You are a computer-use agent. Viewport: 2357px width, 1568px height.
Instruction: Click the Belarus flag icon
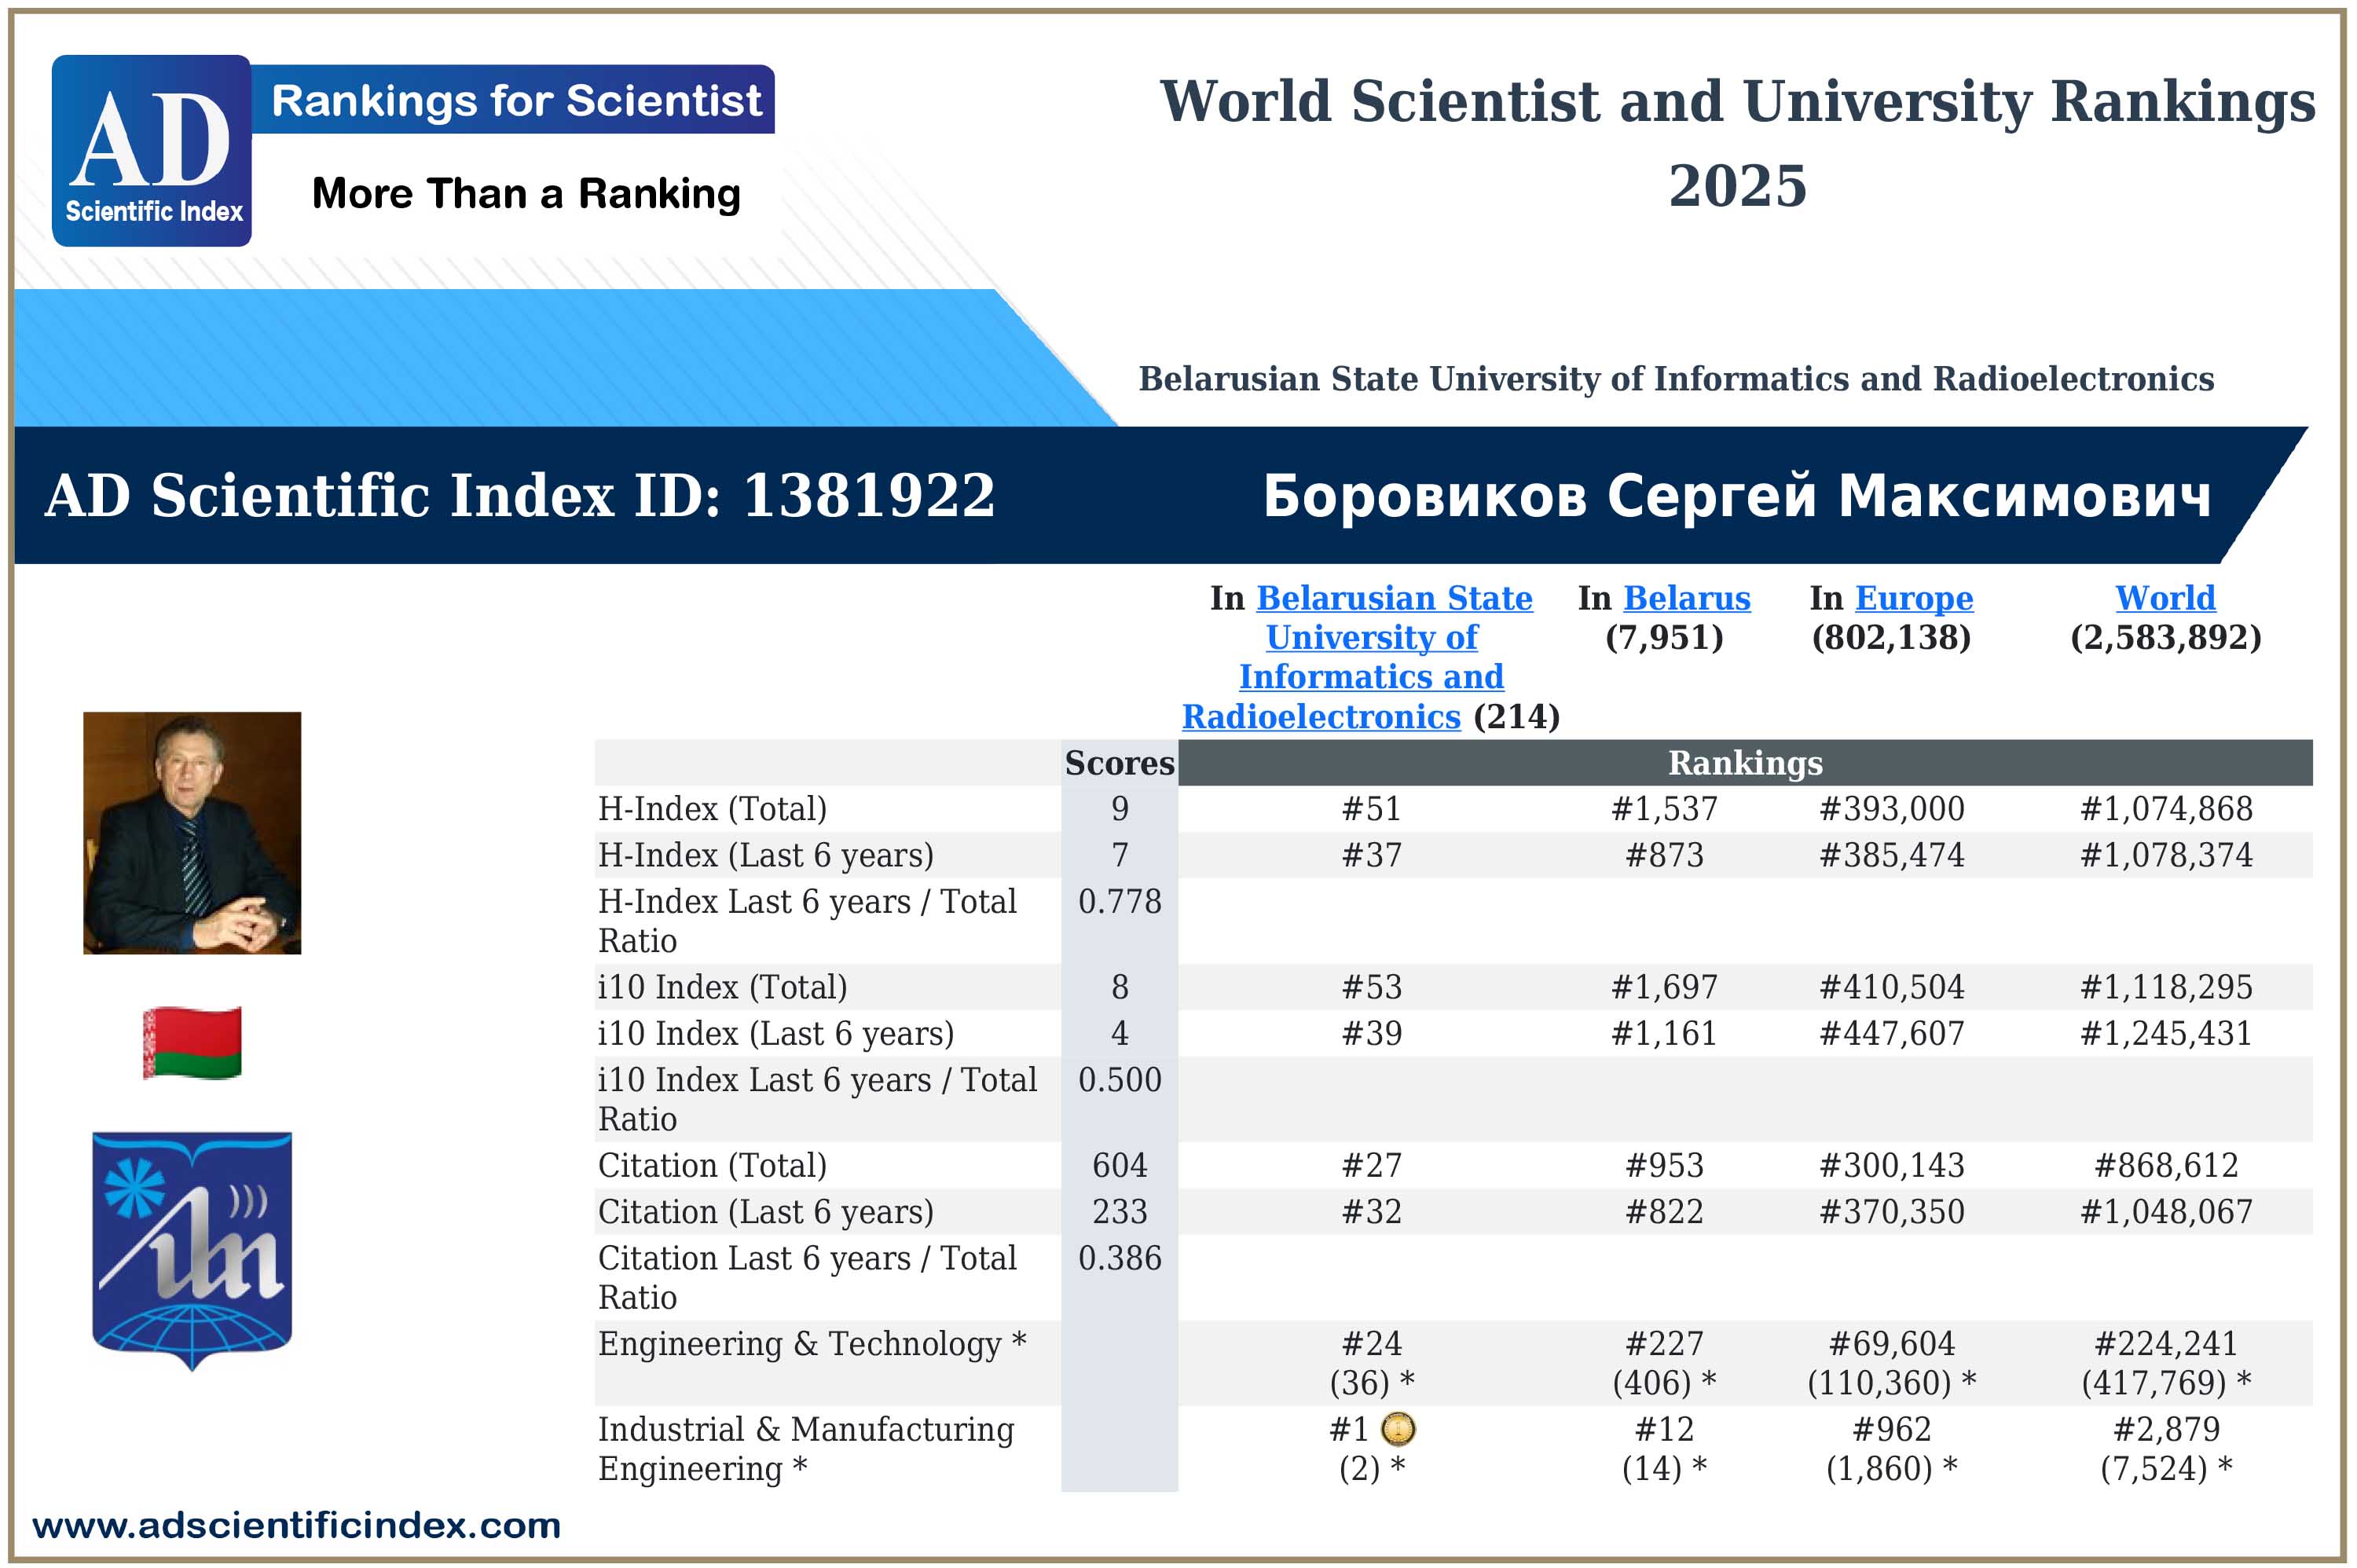point(192,1043)
